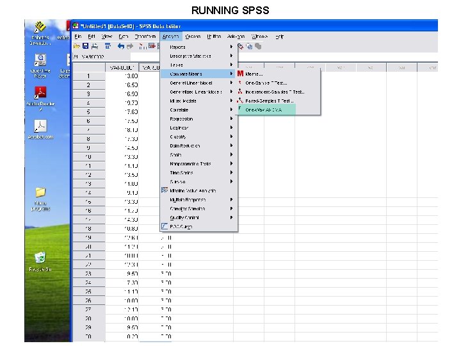Viewport: 461px width, 346px height.
Task: Select the Share programs folder icon
Action: [40, 199]
